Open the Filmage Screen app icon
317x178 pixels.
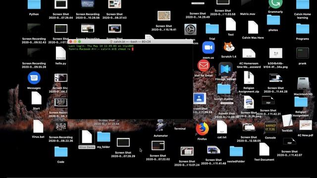(226, 69)
